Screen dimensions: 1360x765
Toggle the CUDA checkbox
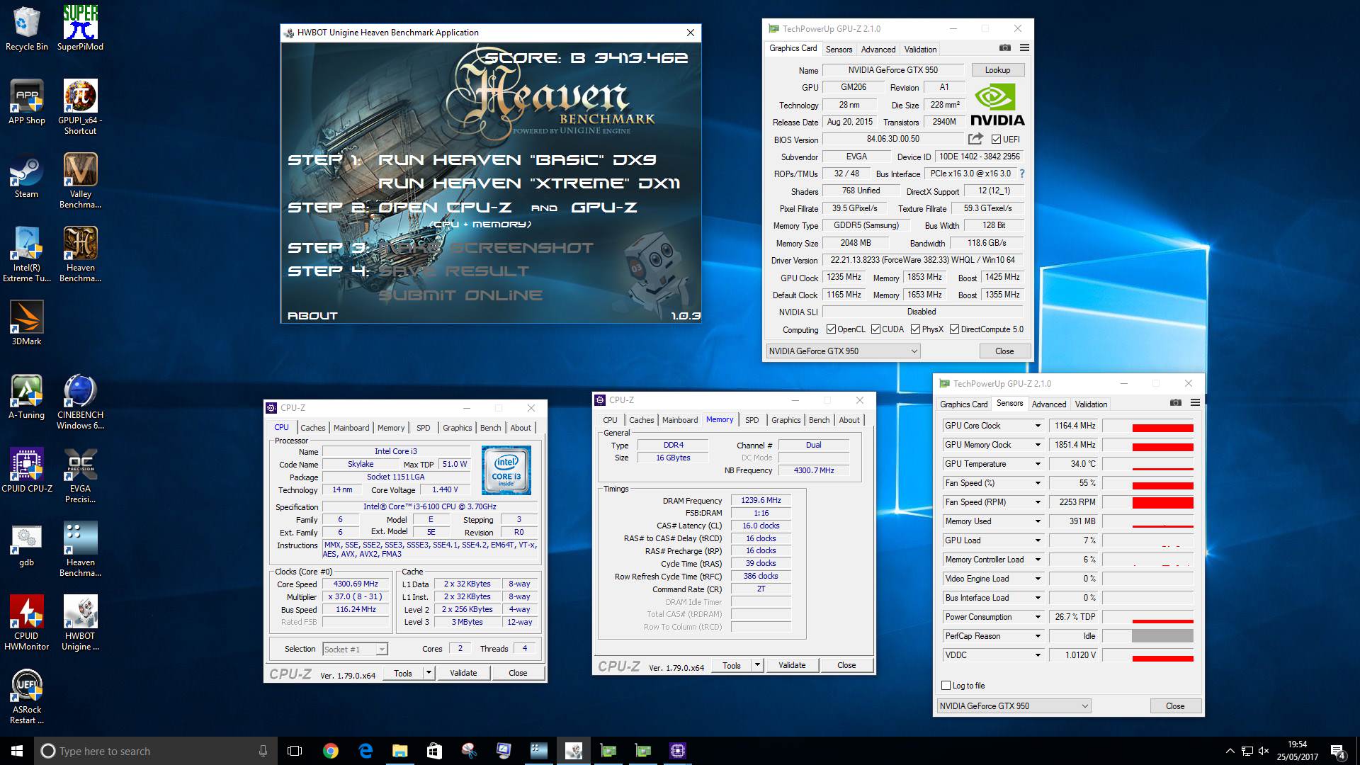point(875,329)
